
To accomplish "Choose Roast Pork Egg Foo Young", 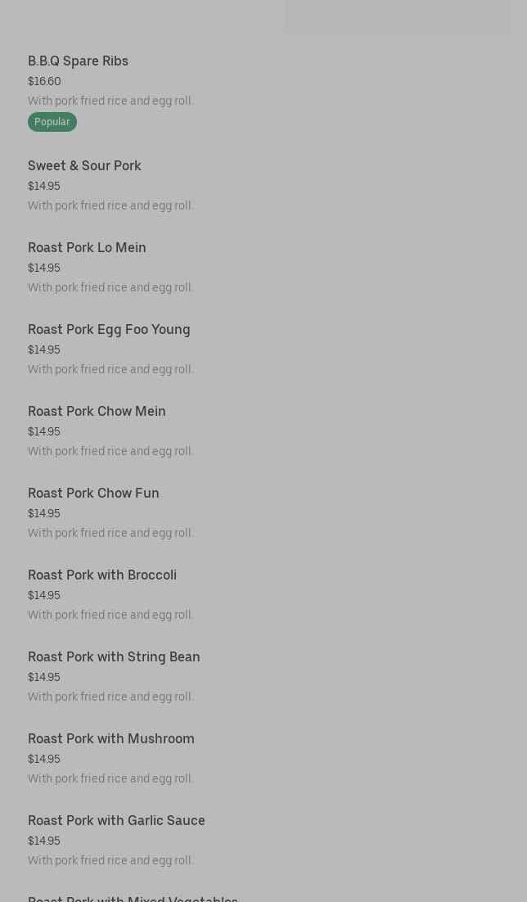I will pyautogui.click(x=109, y=330).
